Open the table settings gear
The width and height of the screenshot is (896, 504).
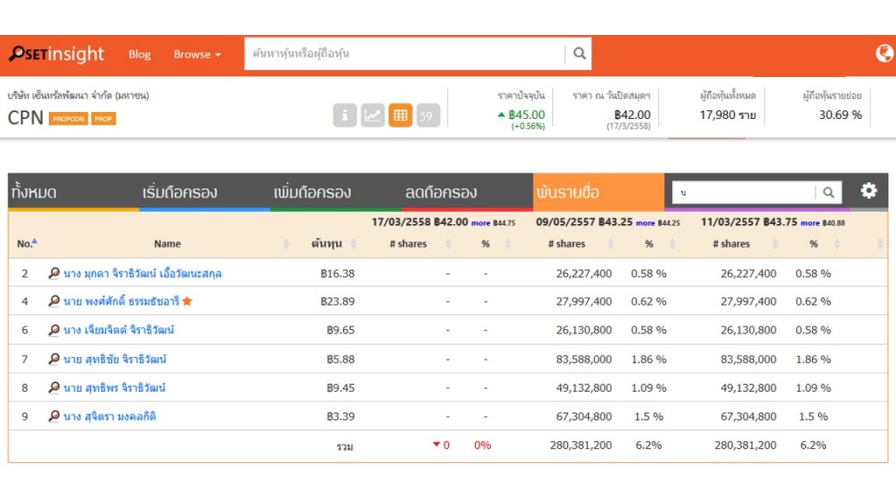tap(869, 191)
